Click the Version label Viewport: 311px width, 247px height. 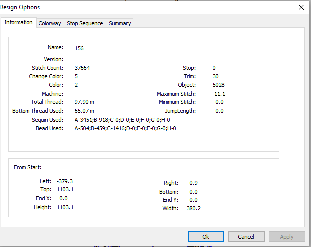pos(54,59)
